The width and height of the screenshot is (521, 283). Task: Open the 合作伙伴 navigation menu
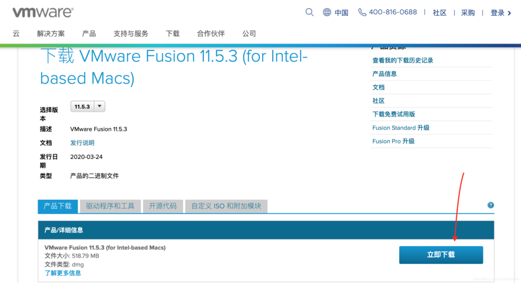pos(211,33)
